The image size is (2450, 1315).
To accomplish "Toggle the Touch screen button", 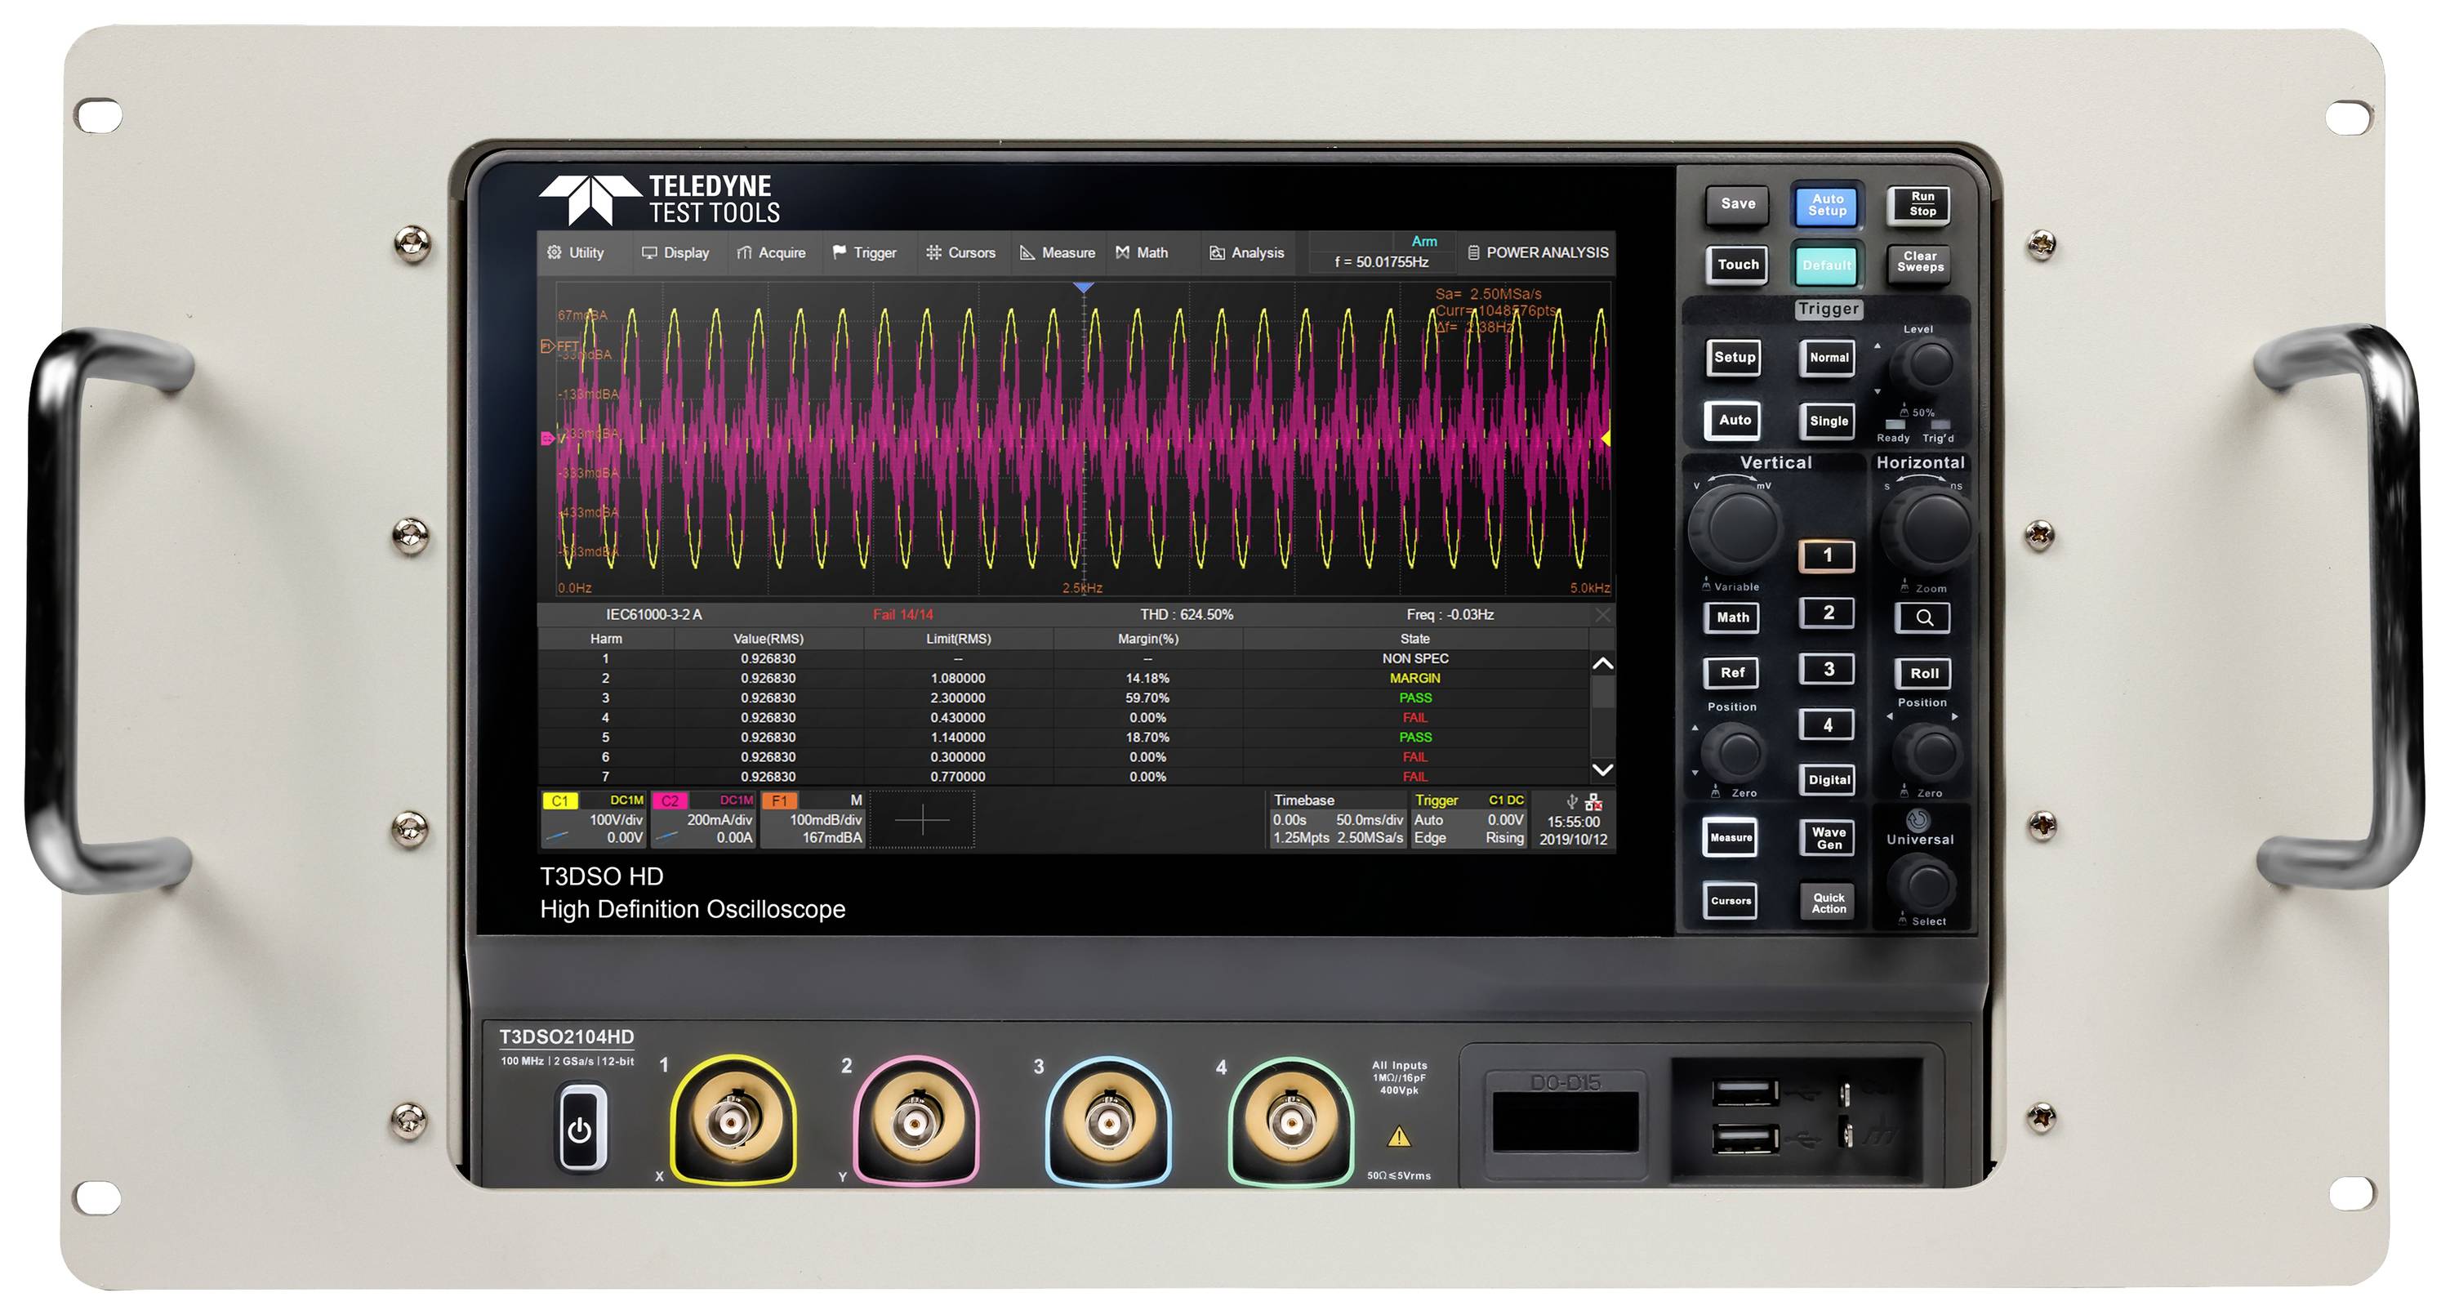I will point(1737,265).
